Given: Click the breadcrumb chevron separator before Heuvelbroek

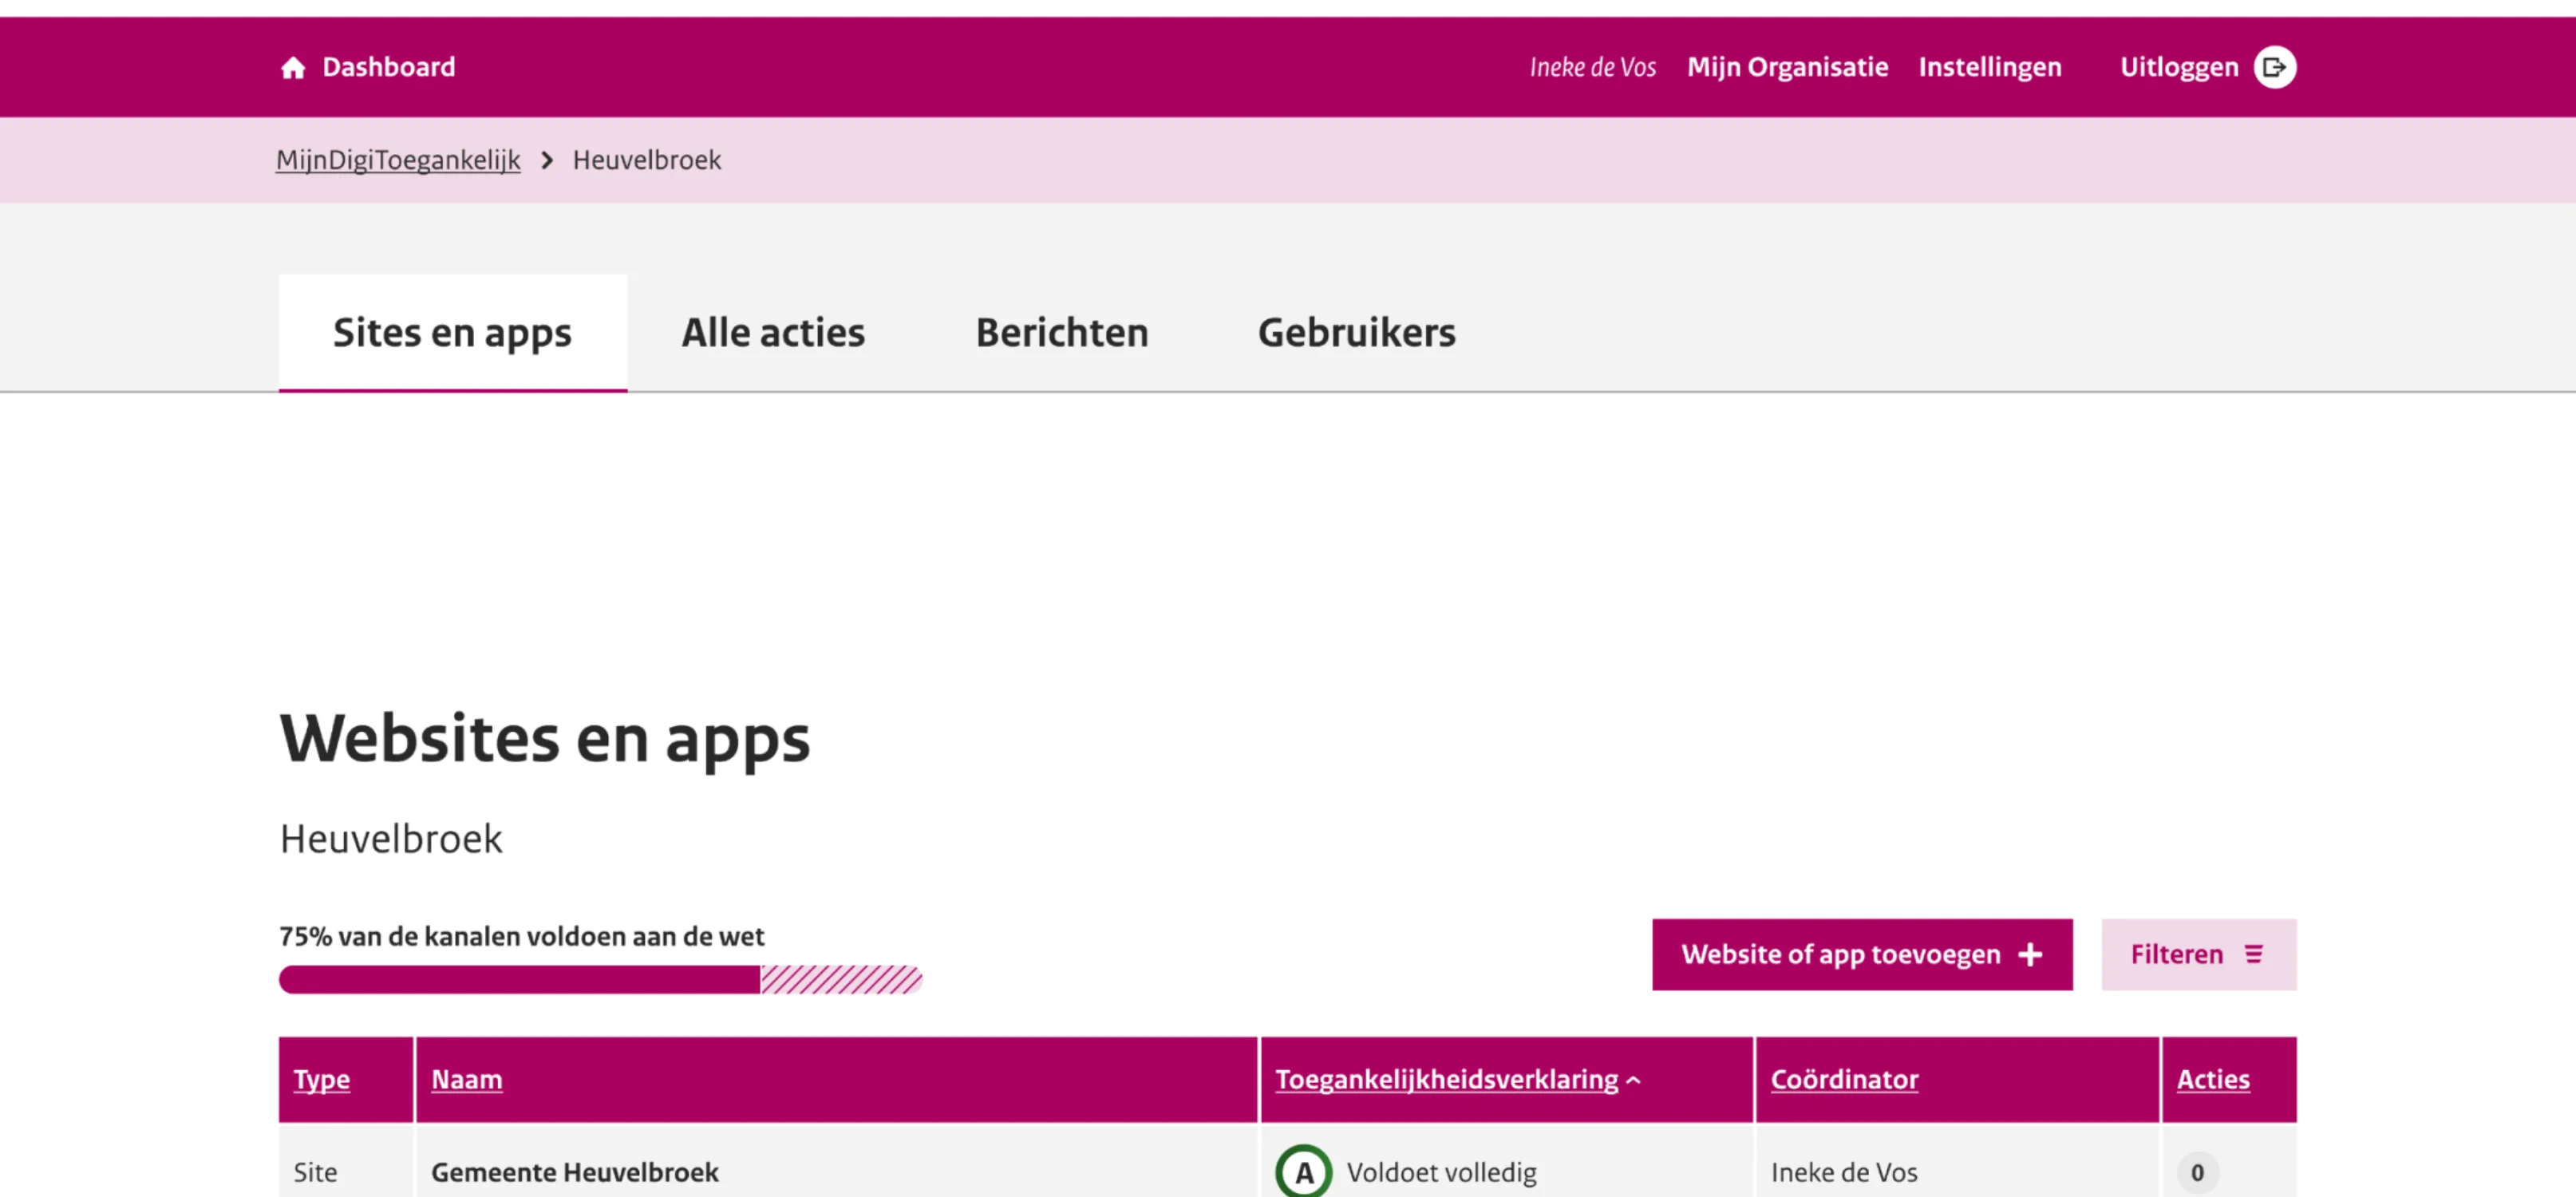Looking at the screenshot, I should [546, 160].
